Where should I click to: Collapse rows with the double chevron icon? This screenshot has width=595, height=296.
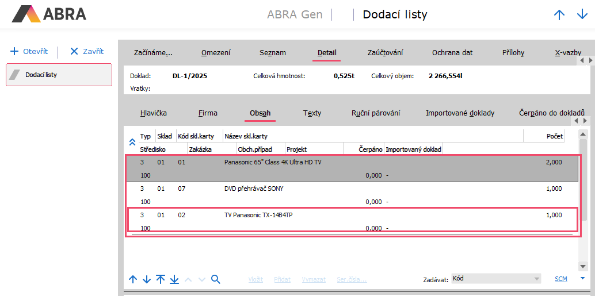tap(132, 142)
